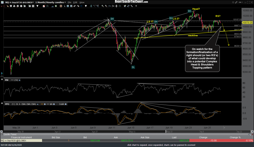The height and width of the screenshot is (147, 254).
Task: Click the time-range scrollbar thumb handle
Action: (x=166, y=132)
